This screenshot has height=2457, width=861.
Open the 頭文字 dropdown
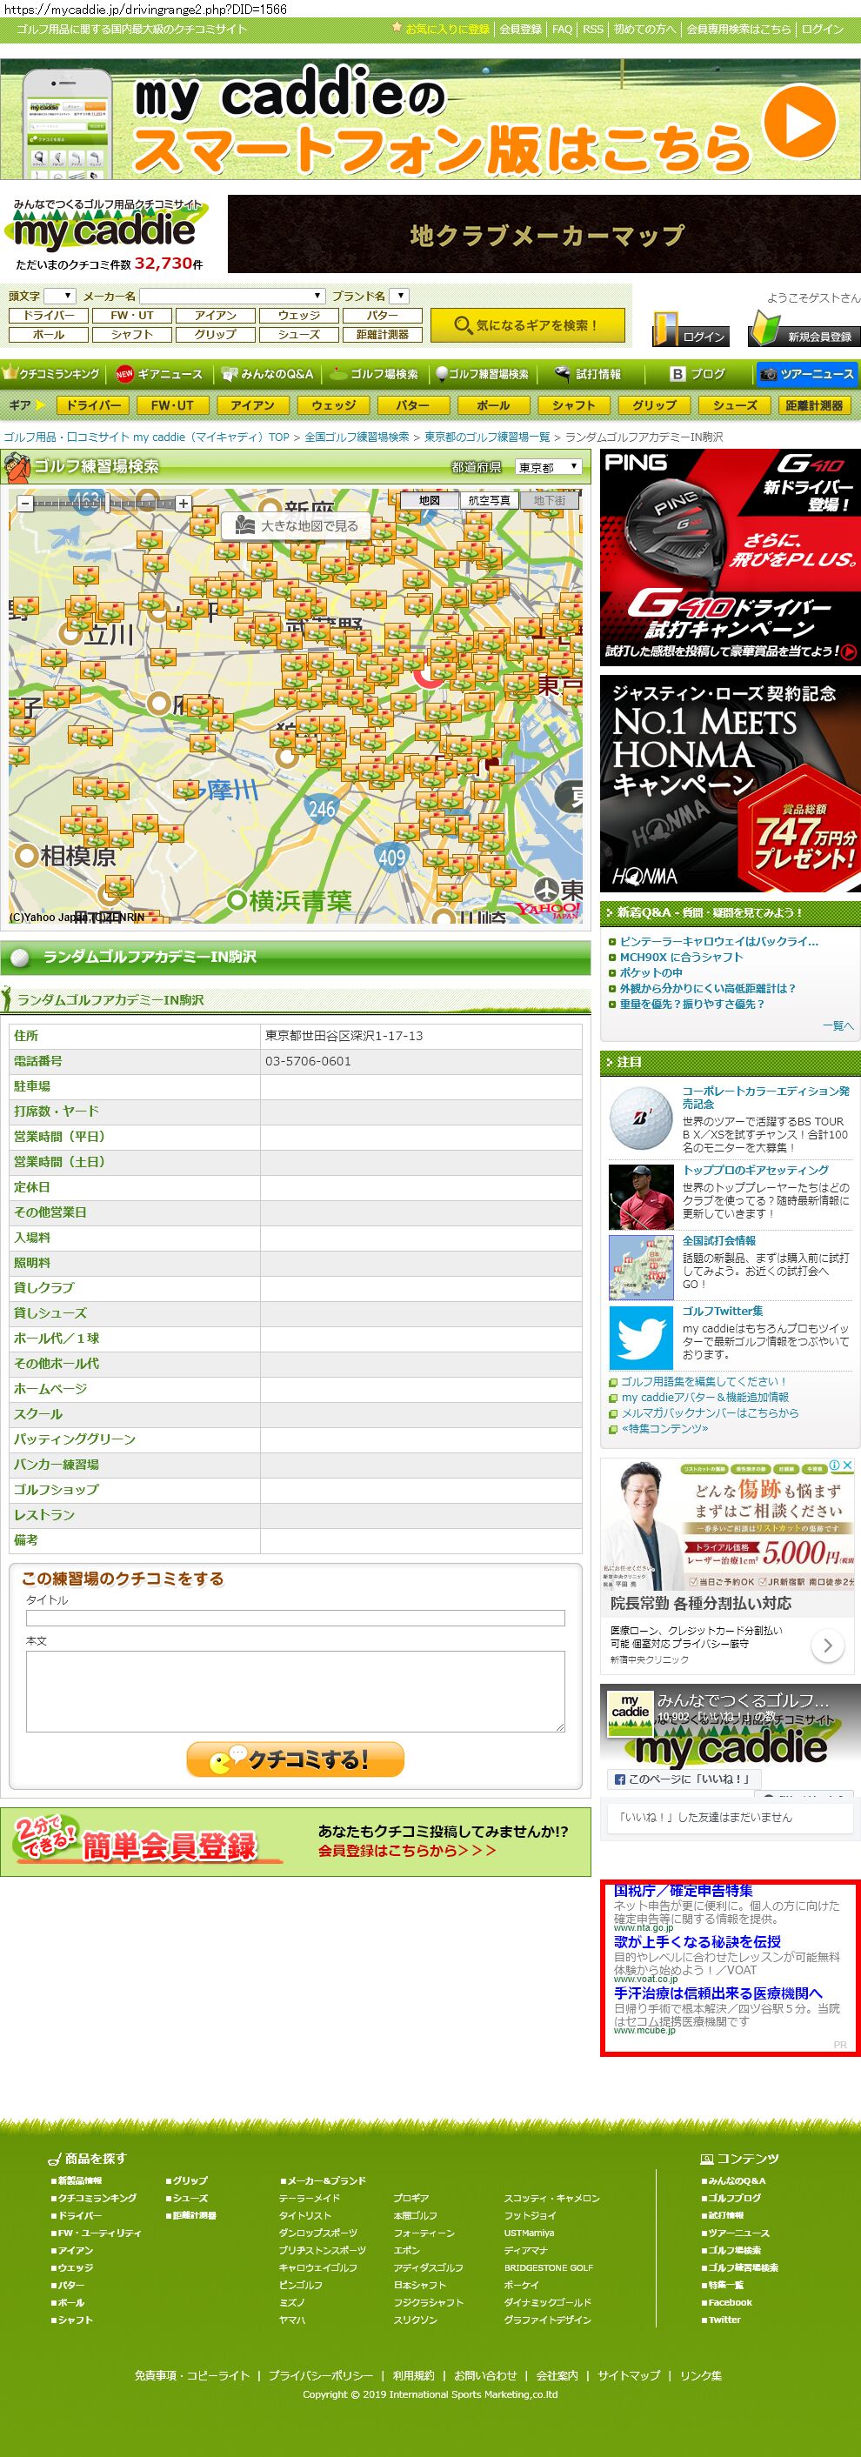coord(59,296)
